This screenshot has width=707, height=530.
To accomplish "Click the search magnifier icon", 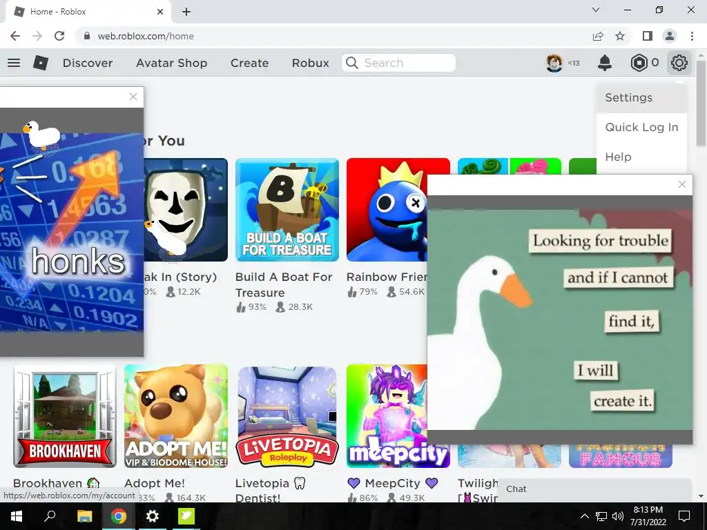I will pyautogui.click(x=352, y=63).
